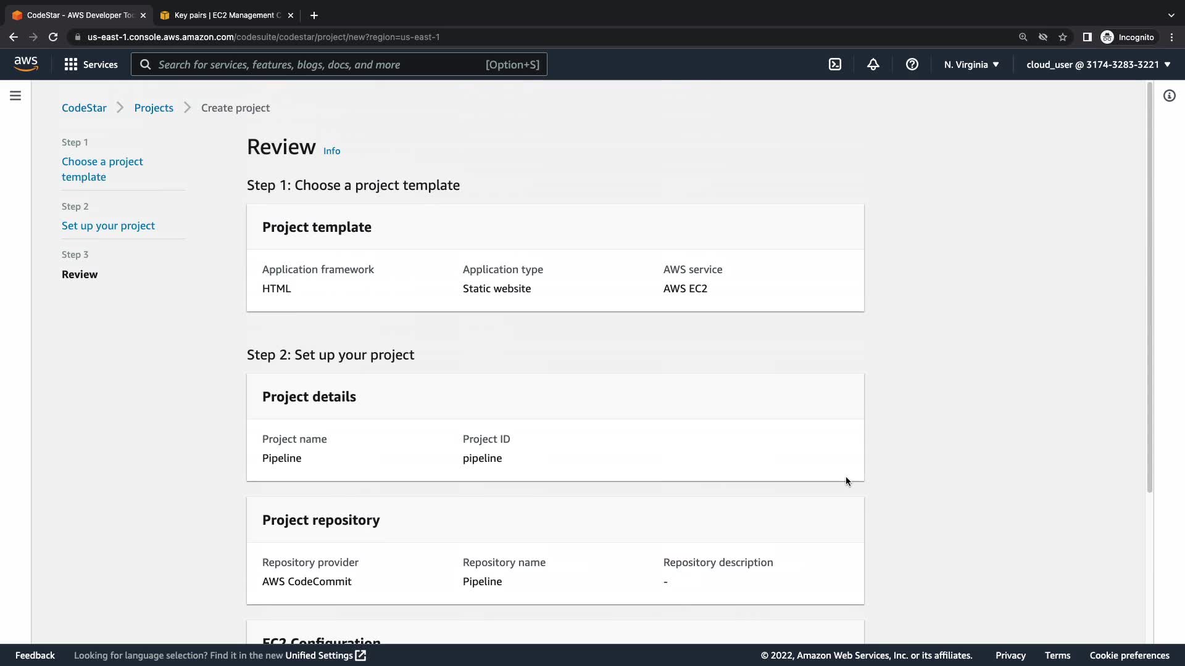Open the notifications bell
Image resolution: width=1185 pixels, height=666 pixels.
pyautogui.click(x=873, y=64)
